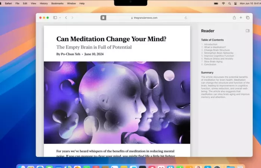Collapse the Reader panel using its panel icon
This screenshot has height=168, width=261.
pyautogui.click(x=247, y=31)
